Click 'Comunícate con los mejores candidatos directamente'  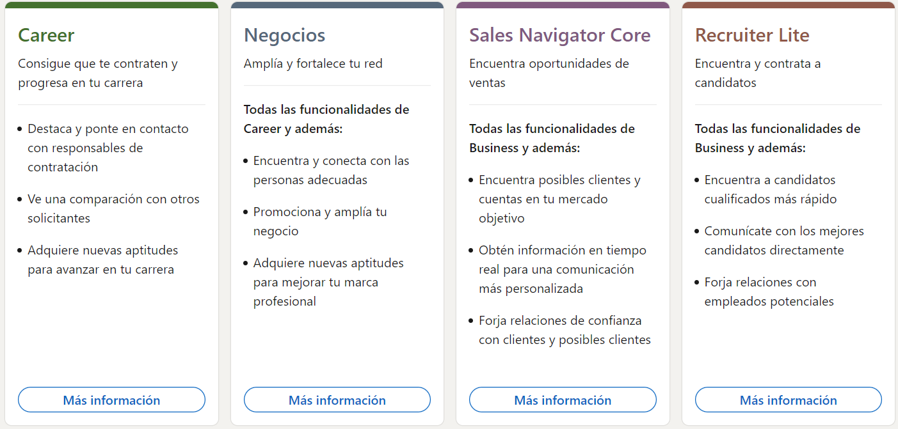[x=783, y=240]
